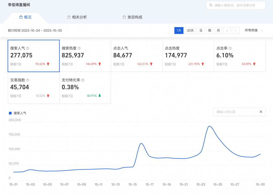The height and width of the screenshot is (195, 273).
Task: Focus the deep analysis search word field
Action: (x=236, y=5)
